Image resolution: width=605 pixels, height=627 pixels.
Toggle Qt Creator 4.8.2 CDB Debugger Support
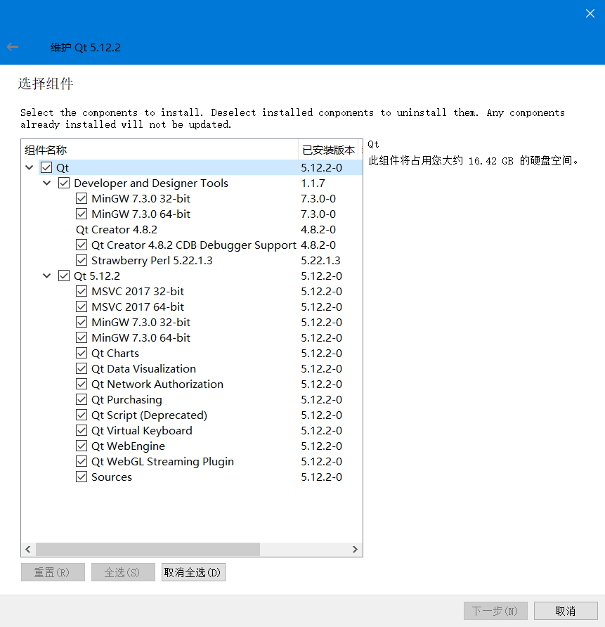[x=82, y=245]
